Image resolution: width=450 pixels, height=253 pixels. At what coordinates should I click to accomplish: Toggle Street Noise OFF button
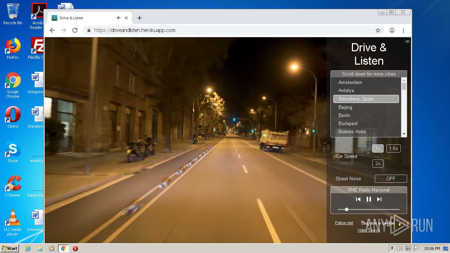391,179
